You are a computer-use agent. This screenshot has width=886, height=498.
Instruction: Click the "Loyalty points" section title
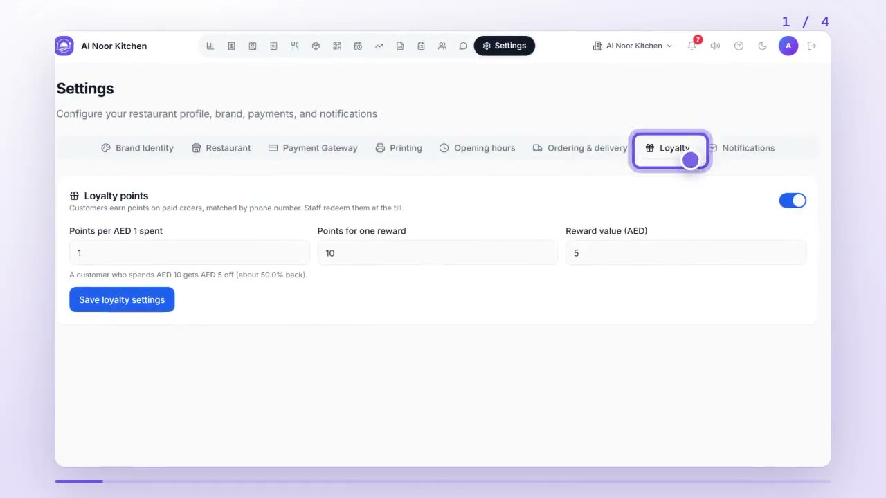point(116,196)
